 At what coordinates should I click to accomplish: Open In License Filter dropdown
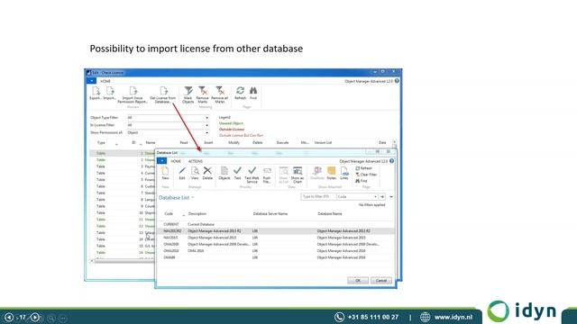(206, 125)
